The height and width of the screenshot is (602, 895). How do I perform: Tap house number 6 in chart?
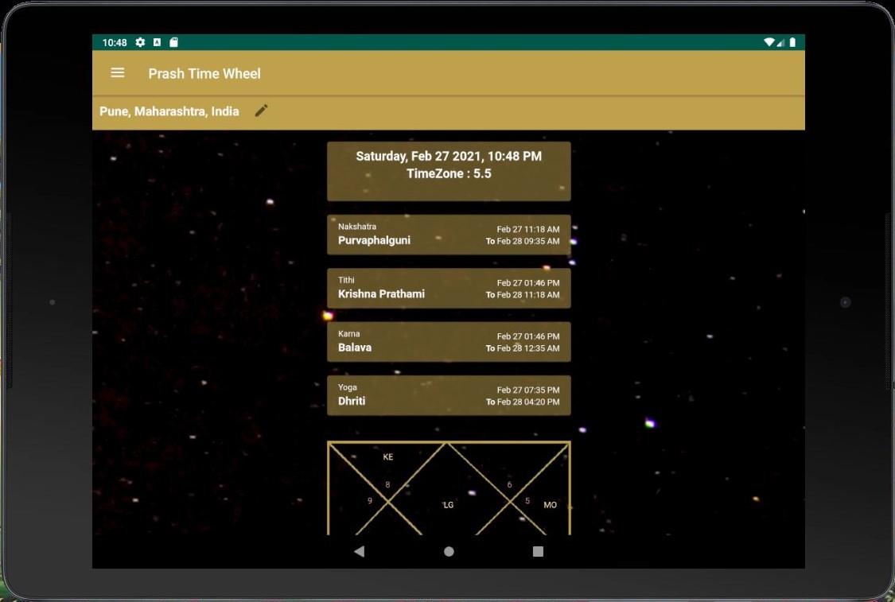pos(510,485)
